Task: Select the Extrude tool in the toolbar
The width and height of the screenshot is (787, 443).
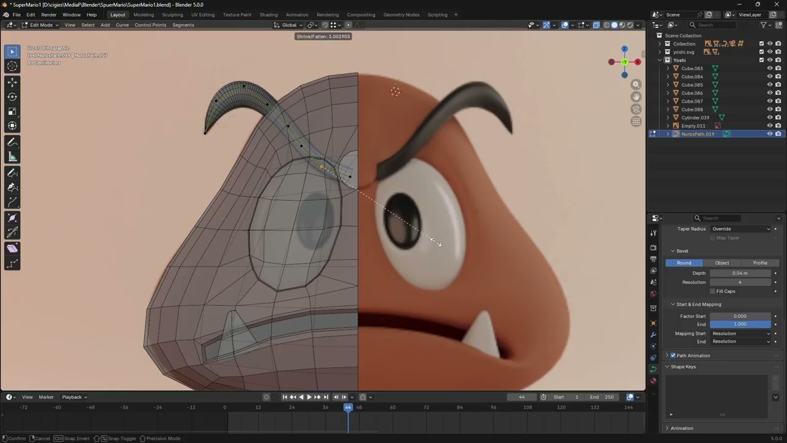Action: (x=12, y=202)
